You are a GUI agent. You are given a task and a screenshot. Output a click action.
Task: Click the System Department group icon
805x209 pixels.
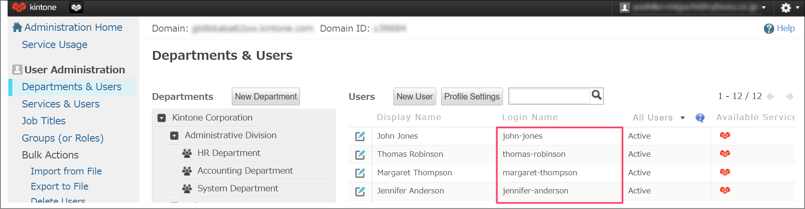click(187, 189)
